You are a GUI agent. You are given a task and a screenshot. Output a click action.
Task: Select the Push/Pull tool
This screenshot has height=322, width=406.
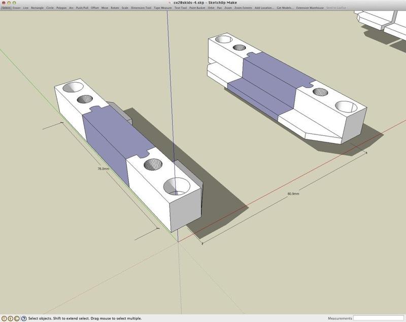(x=83, y=8)
